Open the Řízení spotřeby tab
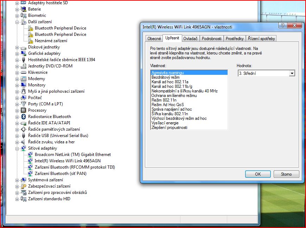Image resolution: width=306 pixels, height=228 pixels. point(261,39)
